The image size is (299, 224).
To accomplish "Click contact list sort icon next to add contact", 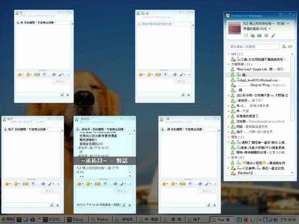I will [290, 47].
